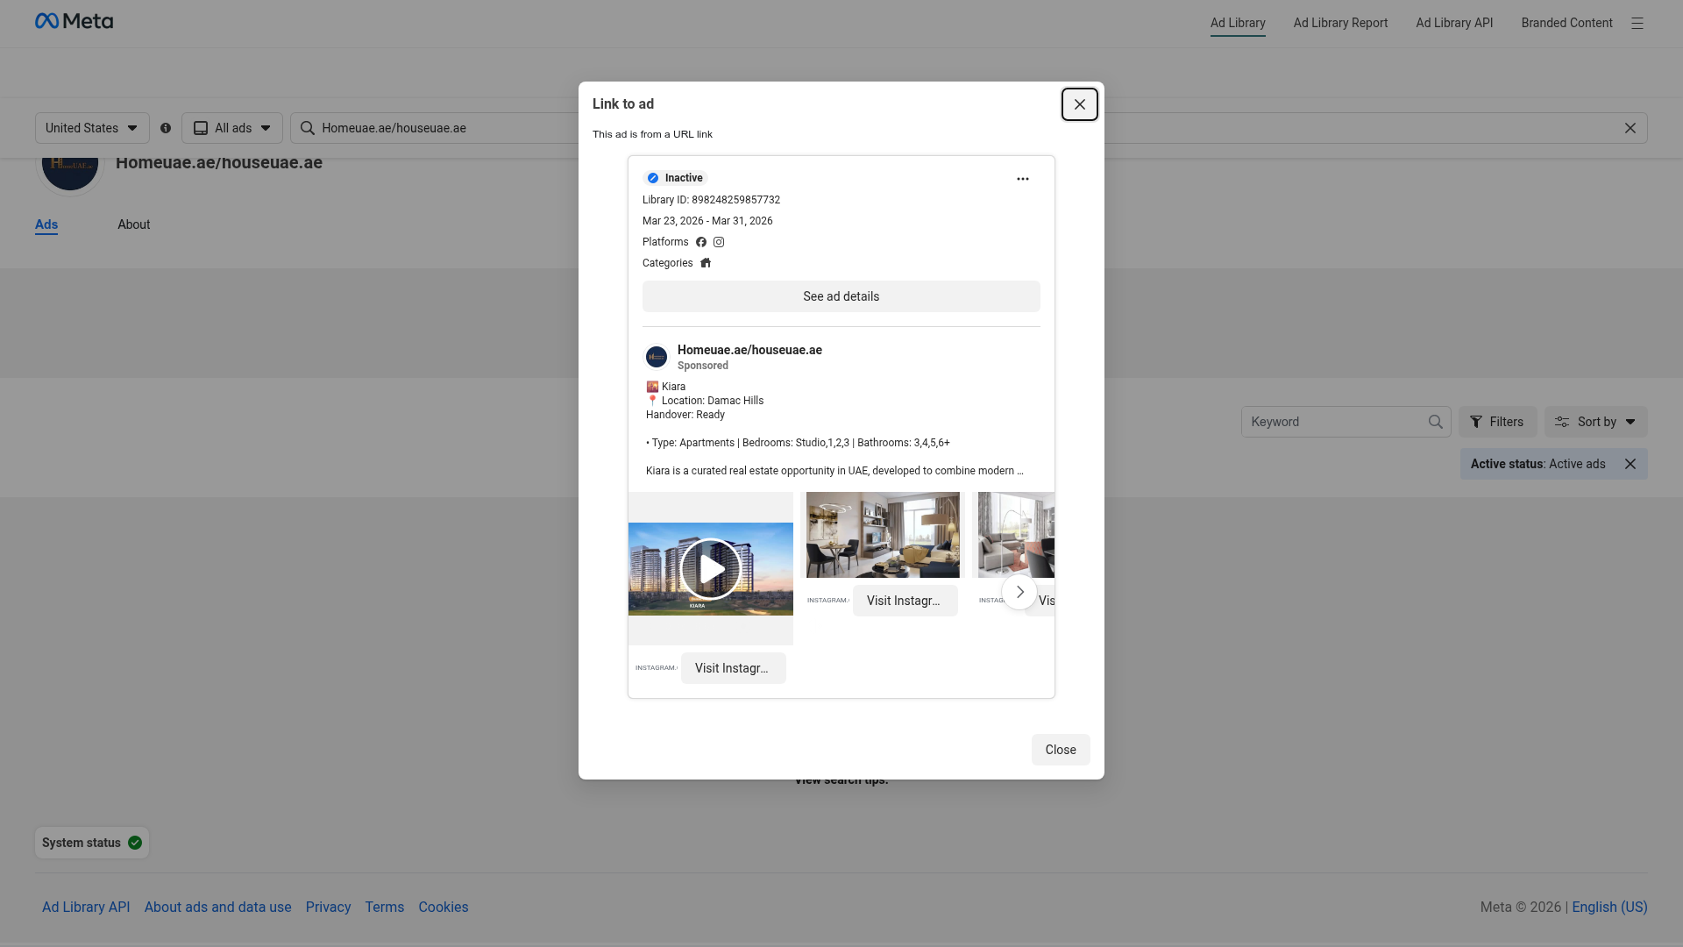The image size is (1683, 947).
Task: Open the three-dot ad options menu
Action: click(x=1022, y=179)
